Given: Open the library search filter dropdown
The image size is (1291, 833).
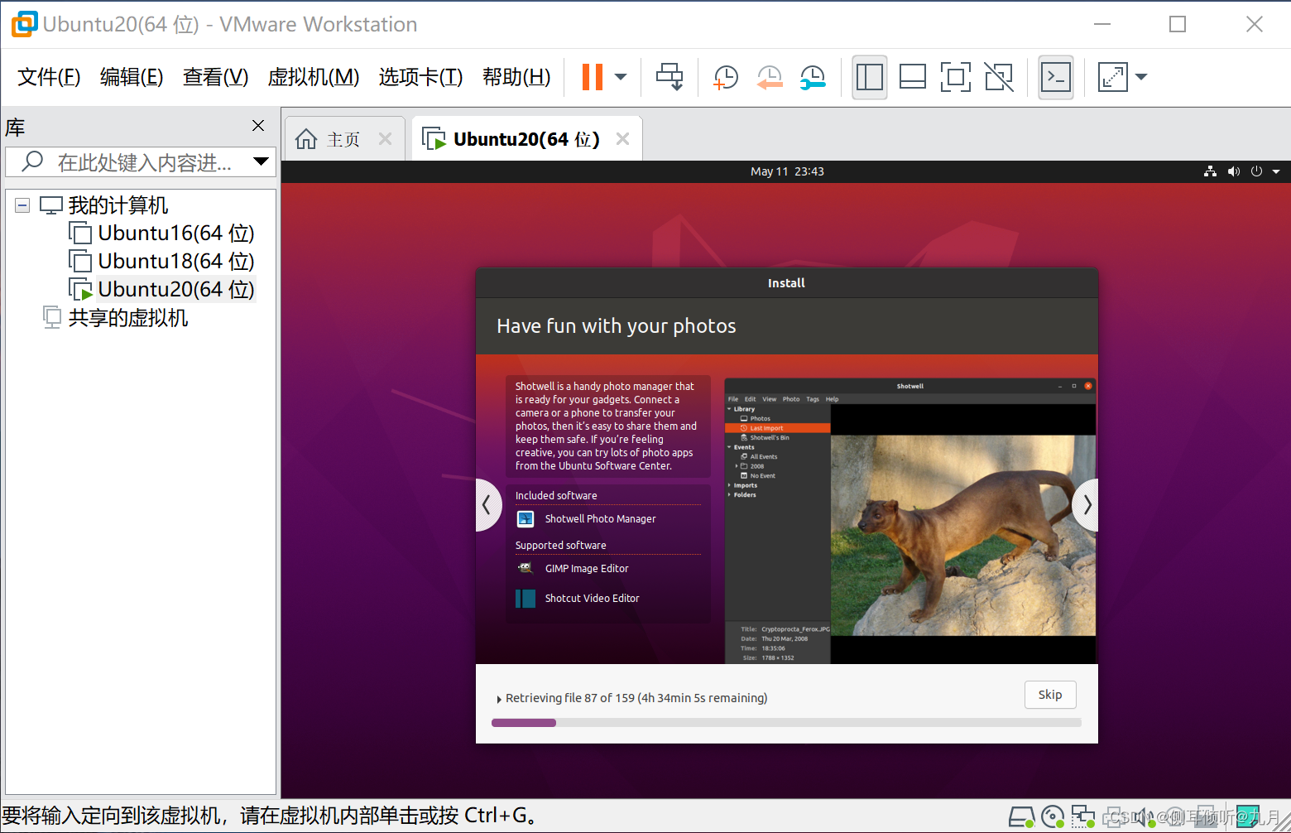Looking at the screenshot, I should pos(262,161).
